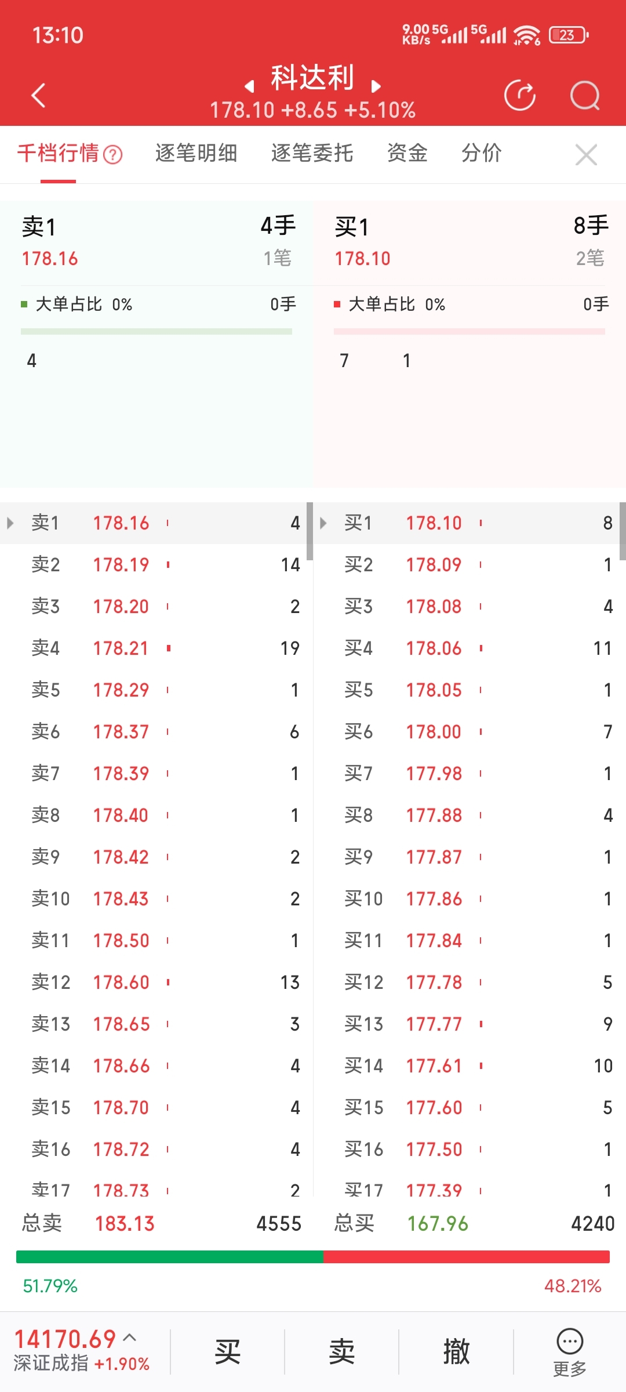The height and width of the screenshot is (1392, 626).
Task: Tap the back arrow icon
Action: click(x=39, y=96)
